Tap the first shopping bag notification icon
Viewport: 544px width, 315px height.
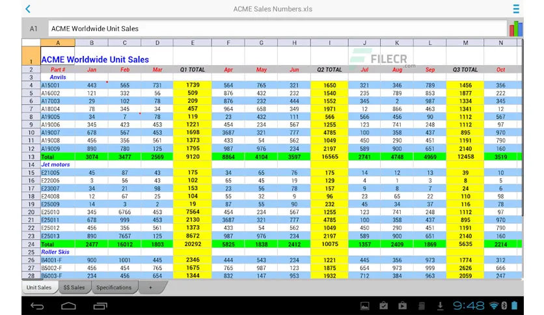pyautogui.click(x=383, y=306)
